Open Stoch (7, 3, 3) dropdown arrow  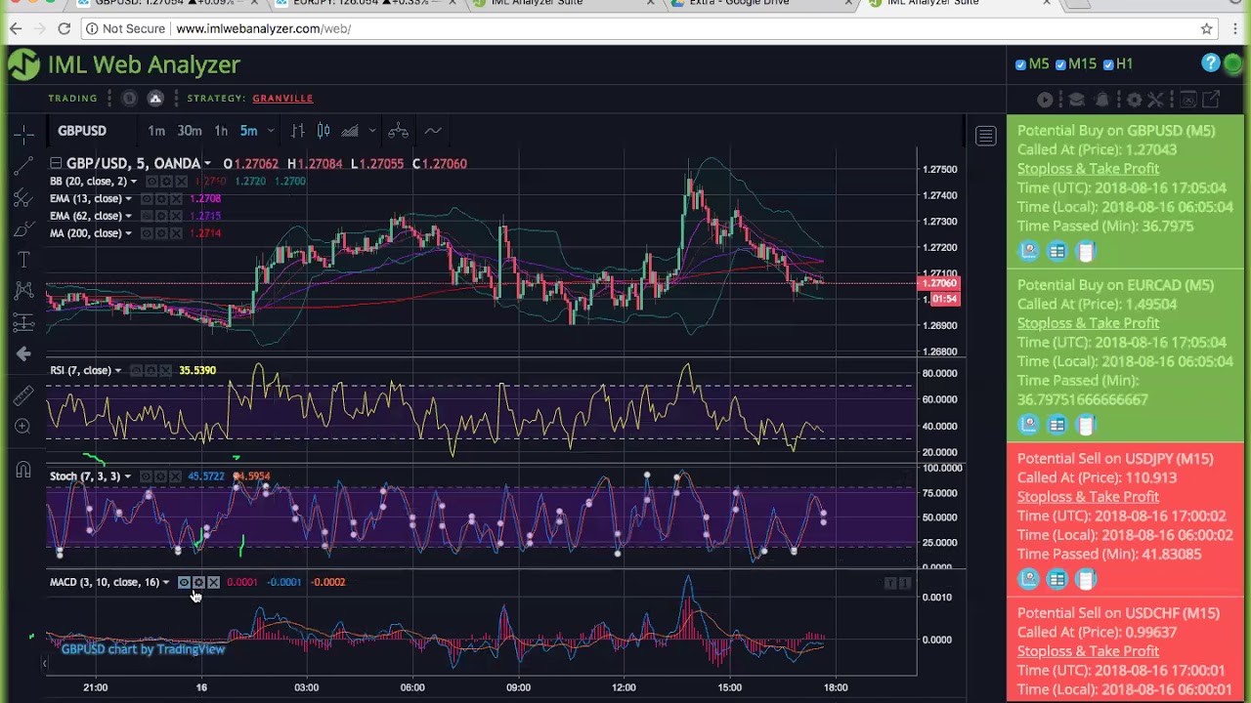pos(127,476)
